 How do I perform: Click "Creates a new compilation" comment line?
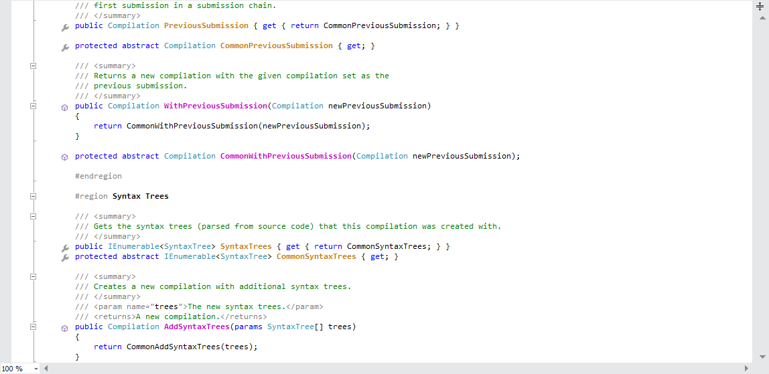pyautogui.click(x=222, y=286)
